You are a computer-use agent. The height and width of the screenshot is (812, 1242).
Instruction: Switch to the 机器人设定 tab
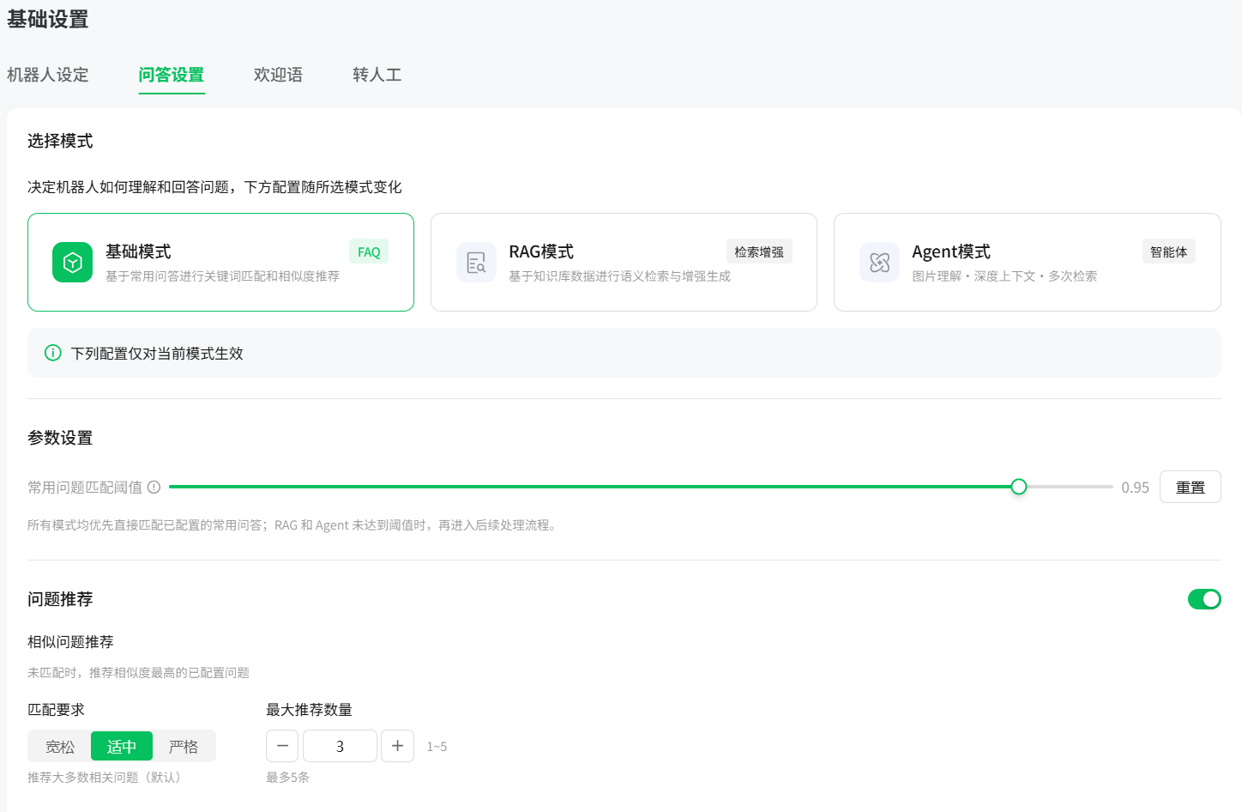pyautogui.click(x=48, y=75)
